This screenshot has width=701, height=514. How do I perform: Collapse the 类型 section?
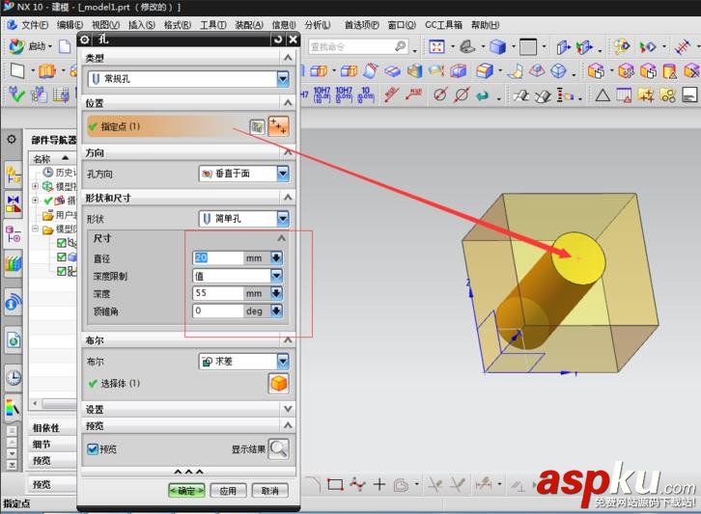tap(288, 58)
